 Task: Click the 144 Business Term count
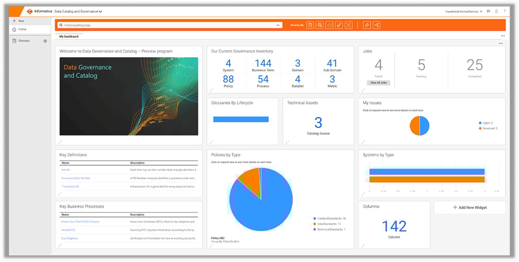263,63
